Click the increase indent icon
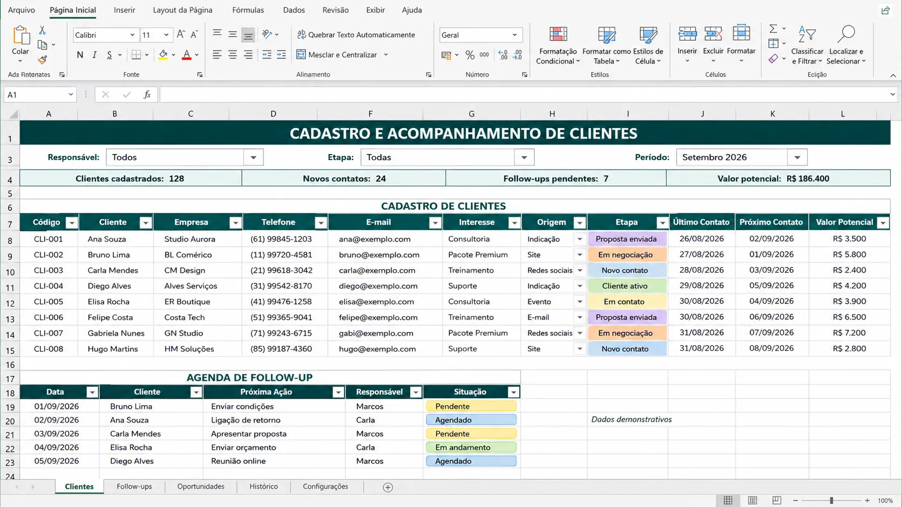The image size is (902, 507). point(281,54)
